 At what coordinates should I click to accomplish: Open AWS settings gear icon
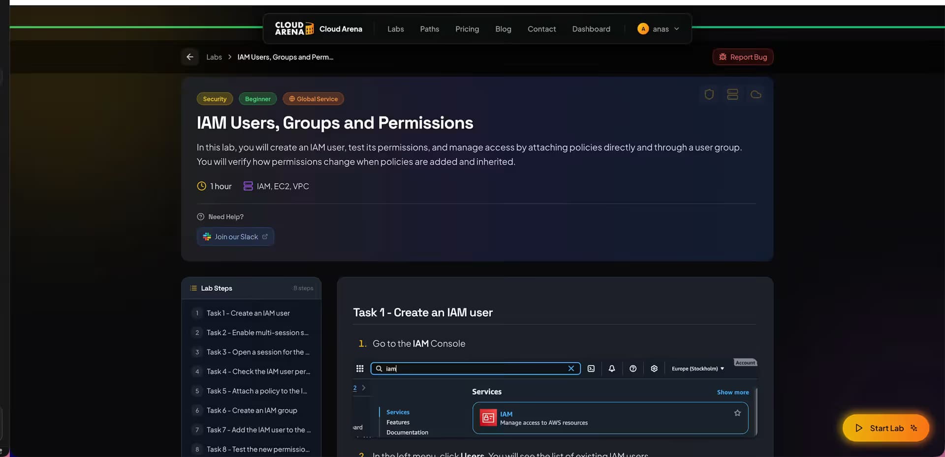pos(654,369)
